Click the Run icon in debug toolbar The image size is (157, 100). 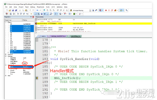pyautogui.click(x=11, y=14)
